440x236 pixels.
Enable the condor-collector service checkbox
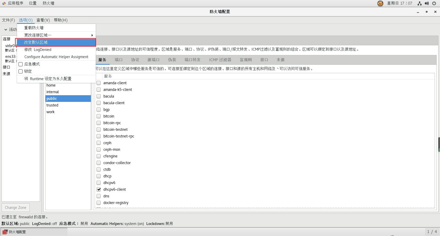pyautogui.click(x=99, y=163)
